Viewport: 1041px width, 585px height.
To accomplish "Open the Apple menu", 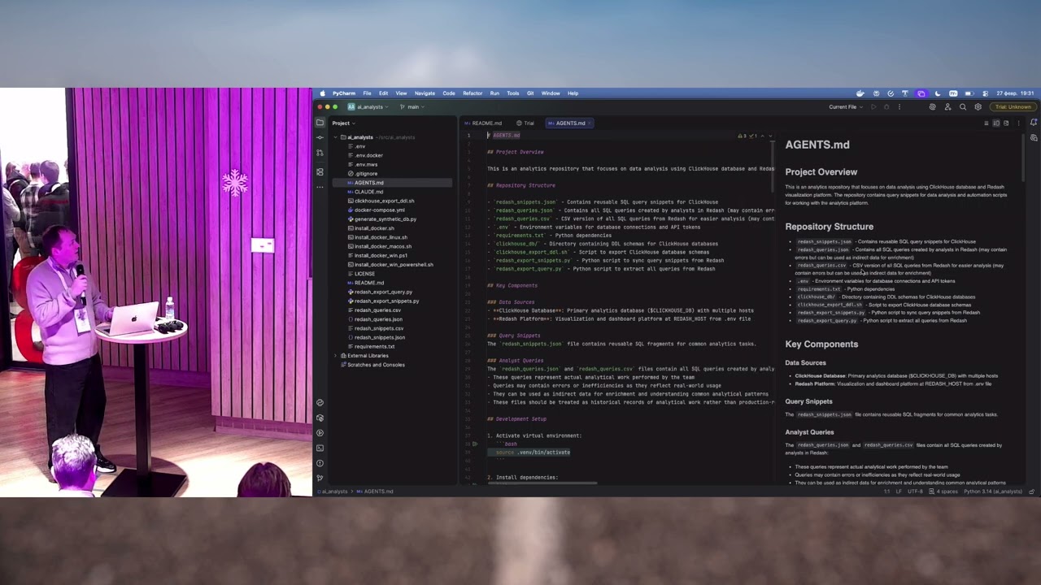I will click(322, 93).
